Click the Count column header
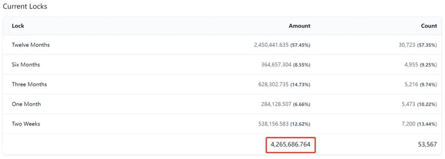 (x=429, y=26)
